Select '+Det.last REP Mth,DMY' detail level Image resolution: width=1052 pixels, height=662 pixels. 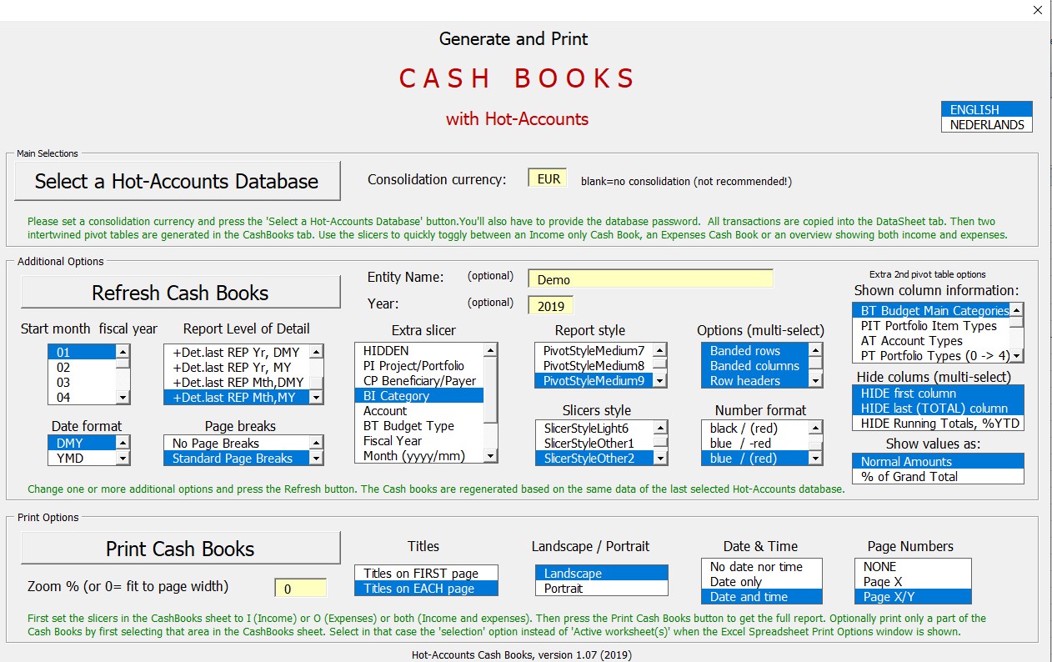(x=236, y=382)
